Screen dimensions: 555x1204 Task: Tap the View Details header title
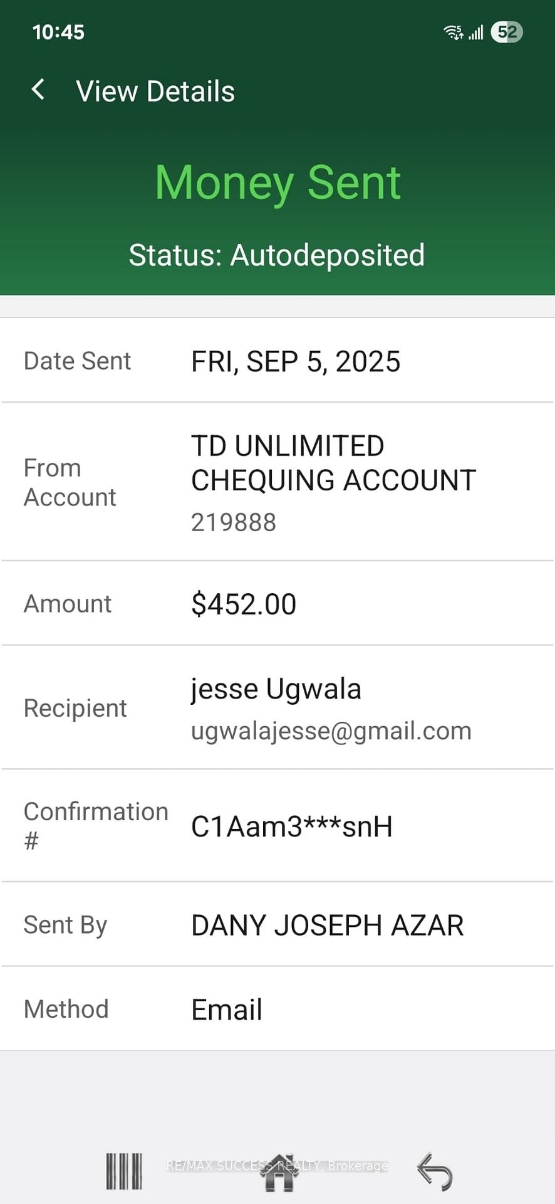(155, 92)
